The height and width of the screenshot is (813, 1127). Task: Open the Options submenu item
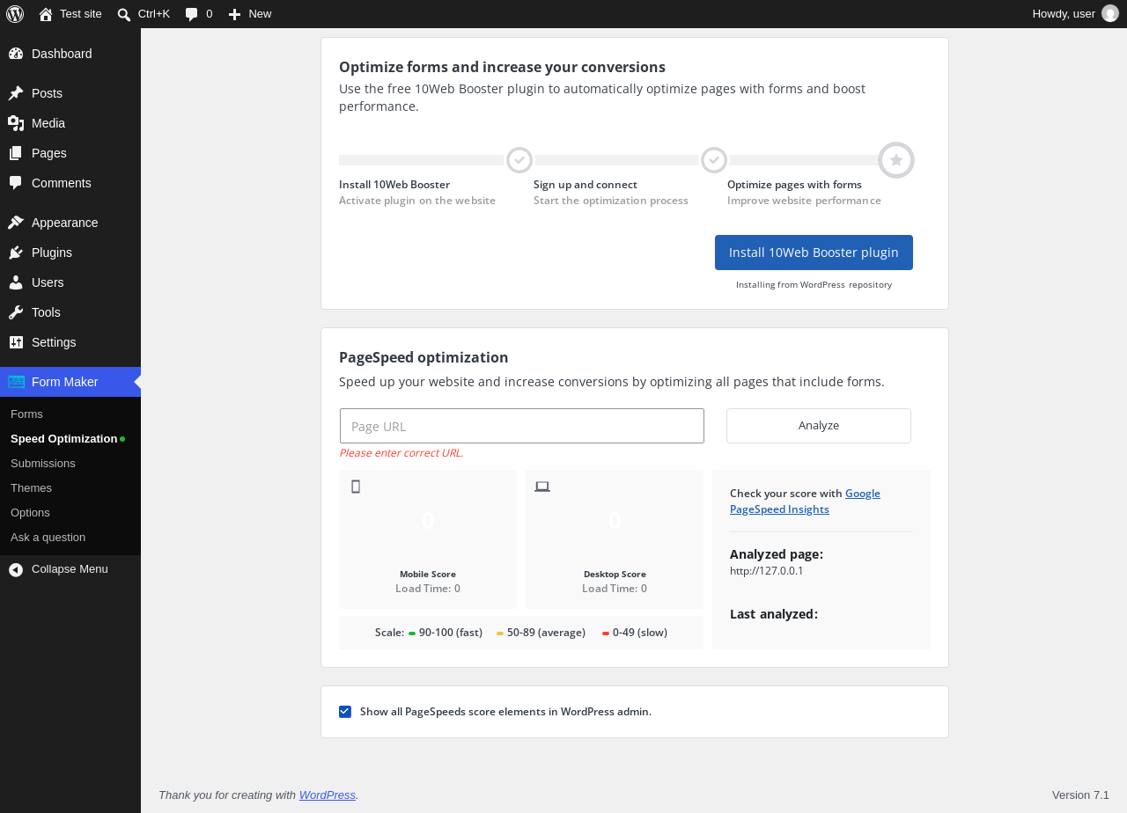pyautogui.click(x=30, y=513)
